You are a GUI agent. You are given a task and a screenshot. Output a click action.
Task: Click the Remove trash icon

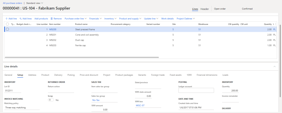pyautogui.click(x=52, y=19)
